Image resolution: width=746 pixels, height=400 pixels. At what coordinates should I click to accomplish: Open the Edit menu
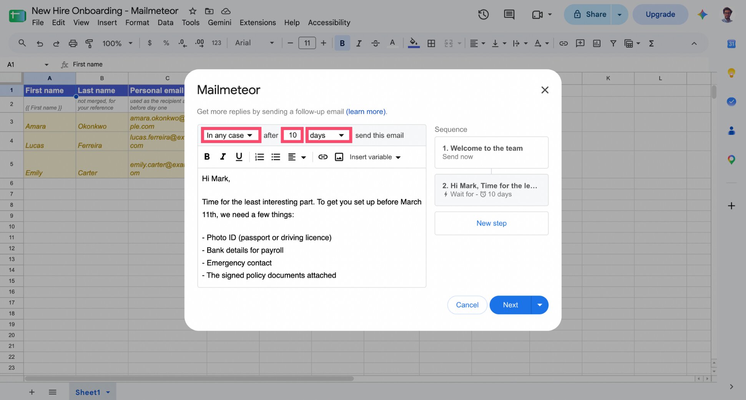58,23
